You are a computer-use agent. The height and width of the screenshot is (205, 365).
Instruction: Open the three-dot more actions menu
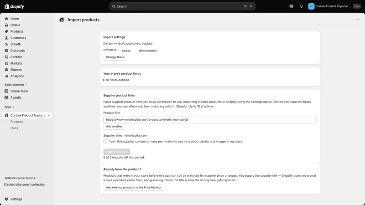coord(357,20)
